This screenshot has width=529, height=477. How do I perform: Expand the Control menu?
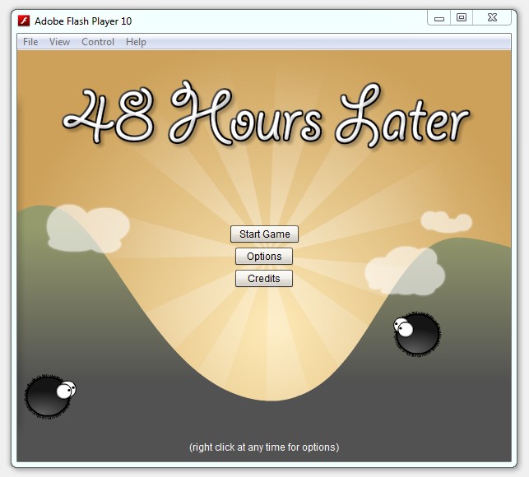point(98,42)
